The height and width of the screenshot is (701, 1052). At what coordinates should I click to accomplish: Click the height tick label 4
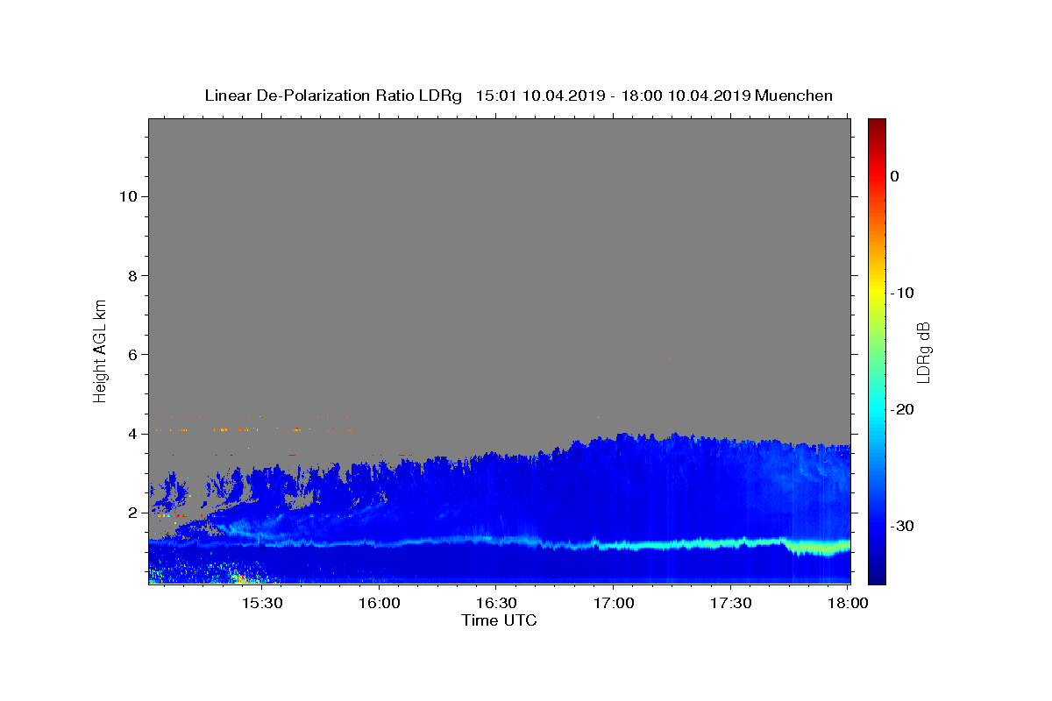(132, 434)
